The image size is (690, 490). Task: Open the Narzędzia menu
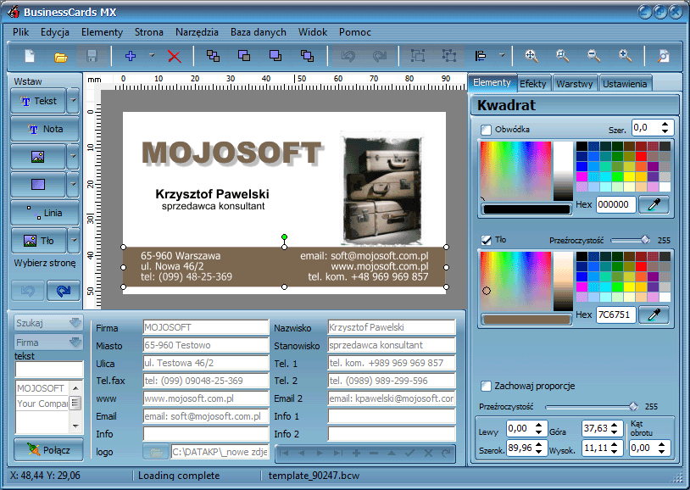(197, 32)
